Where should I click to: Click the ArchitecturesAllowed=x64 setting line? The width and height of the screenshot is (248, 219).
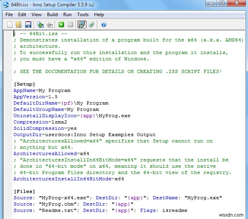pos(51,153)
